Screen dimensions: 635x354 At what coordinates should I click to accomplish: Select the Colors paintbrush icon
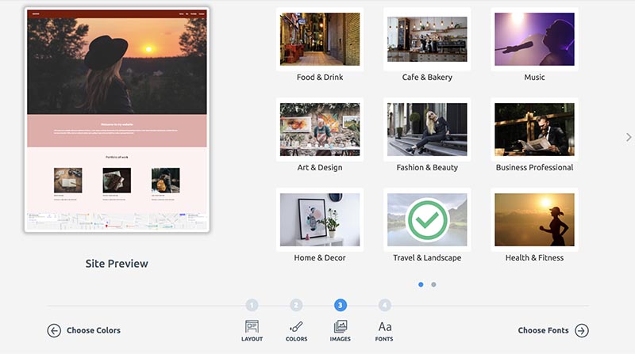point(296,326)
